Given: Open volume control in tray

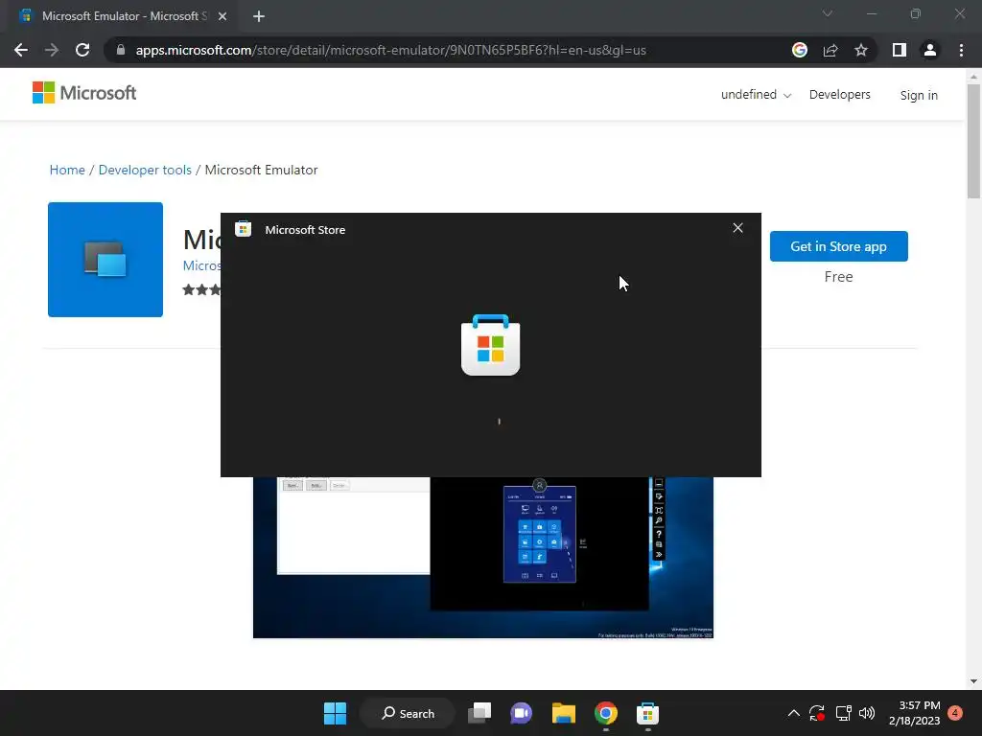Looking at the screenshot, I should point(867,713).
